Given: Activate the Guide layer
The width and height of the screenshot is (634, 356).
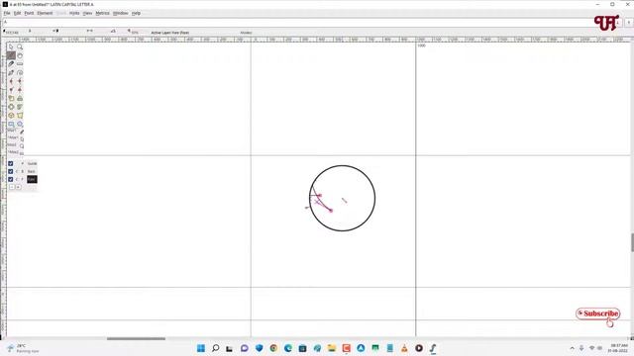Looking at the screenshot, I should (32, 163).
